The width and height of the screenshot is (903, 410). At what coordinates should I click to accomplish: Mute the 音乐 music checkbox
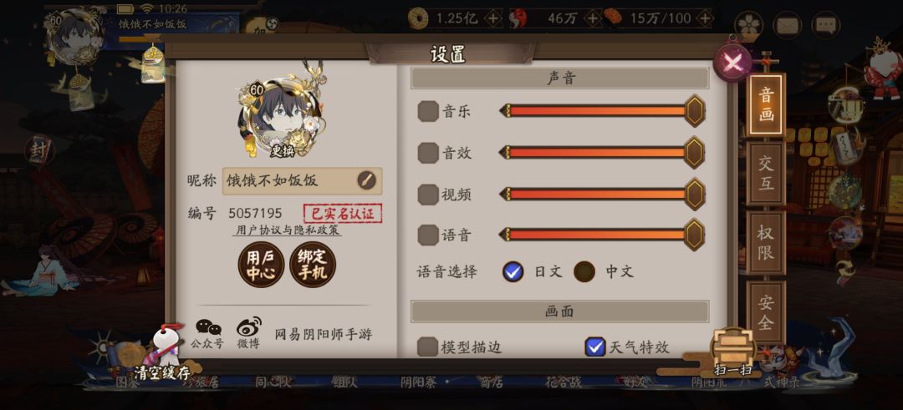428,111
